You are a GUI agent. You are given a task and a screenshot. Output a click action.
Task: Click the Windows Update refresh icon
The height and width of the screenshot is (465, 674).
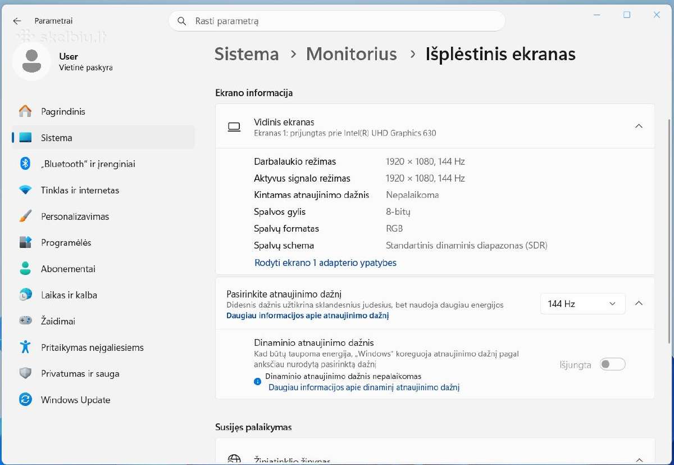(x=25, y=400)
